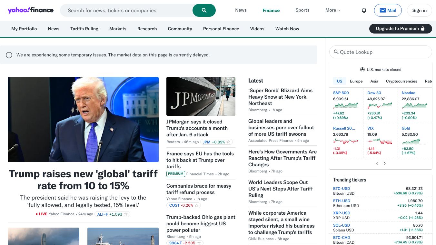The height and width of the screenshot is (245, 436).
Task: Click Finance in the top Yahoo bar
Action: 271,10
